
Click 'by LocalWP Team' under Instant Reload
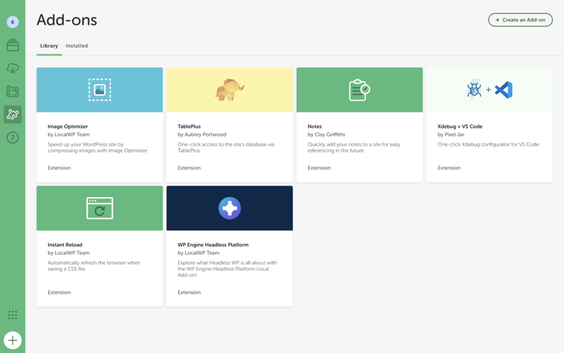coord(68,253)
